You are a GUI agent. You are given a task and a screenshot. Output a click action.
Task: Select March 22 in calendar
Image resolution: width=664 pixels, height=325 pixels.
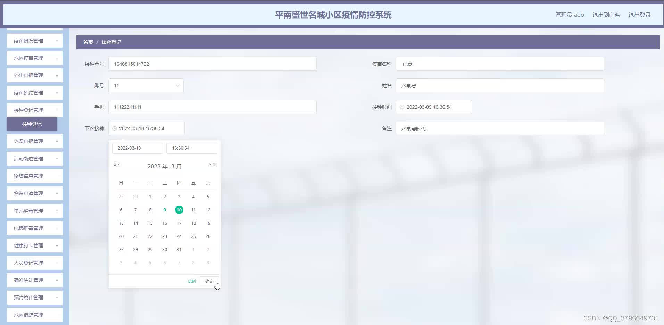point(150,236)
